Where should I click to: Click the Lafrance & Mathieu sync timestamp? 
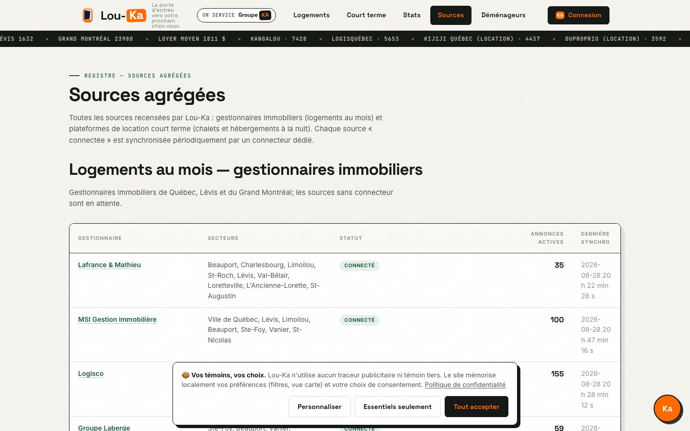(596, 280)
